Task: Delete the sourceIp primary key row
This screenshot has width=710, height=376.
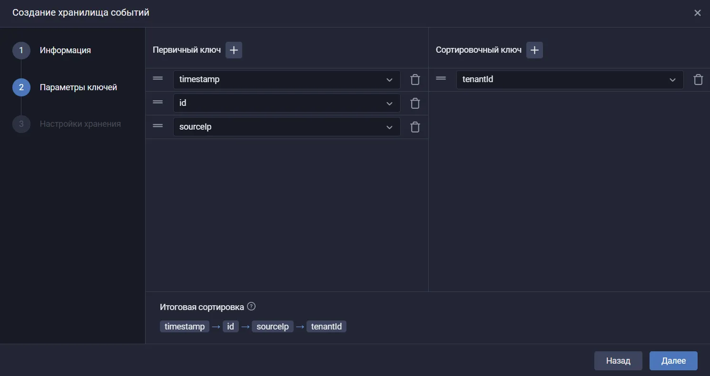Action: click(x=415, y=127)
